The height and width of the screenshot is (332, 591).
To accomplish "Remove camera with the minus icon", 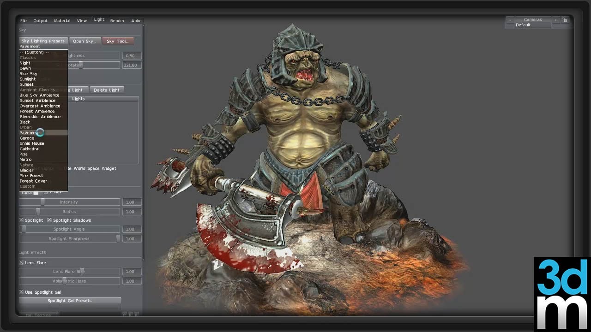I will click(x=510, y=20).
